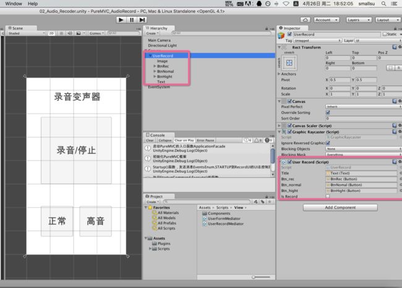Image resolution: width=402 pixels, height=288 pixels.
Task: Toggle Override Sorting checkbox
Action: [328, 113]
